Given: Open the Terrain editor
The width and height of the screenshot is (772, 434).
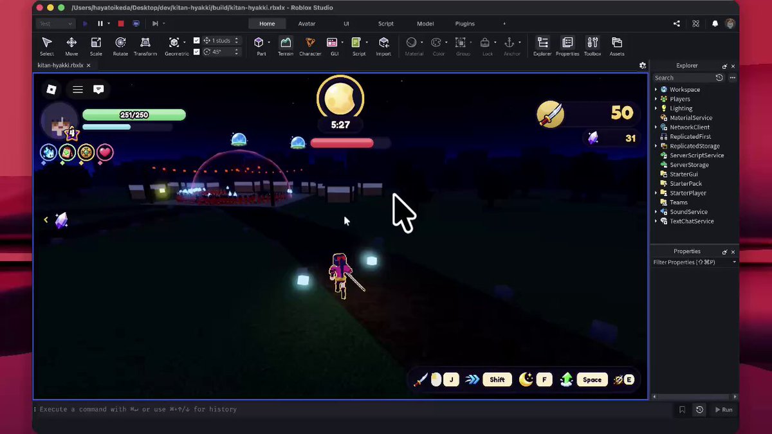Looking at the screenshot, I should point(286,46).
